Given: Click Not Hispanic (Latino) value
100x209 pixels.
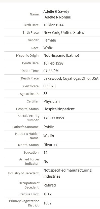Looking at the screenshot, I should (61, 55).
